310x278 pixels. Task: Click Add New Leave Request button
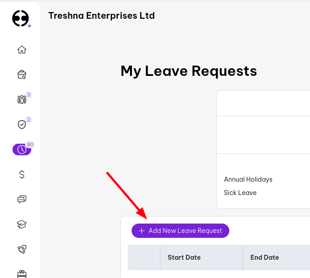tap(180, 231)
